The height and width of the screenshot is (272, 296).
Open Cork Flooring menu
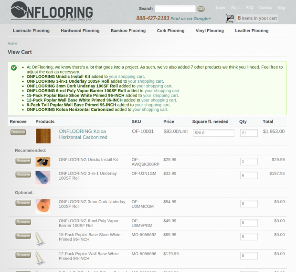(x=170, y=31)
